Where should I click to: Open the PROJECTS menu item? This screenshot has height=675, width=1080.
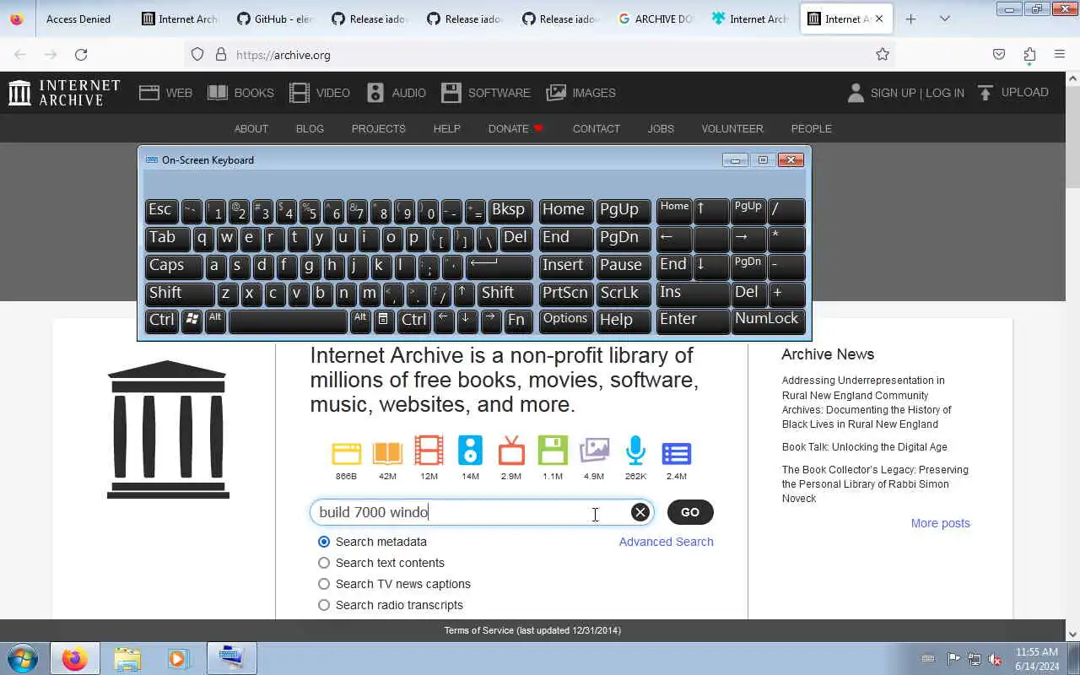tap(378, 128)
